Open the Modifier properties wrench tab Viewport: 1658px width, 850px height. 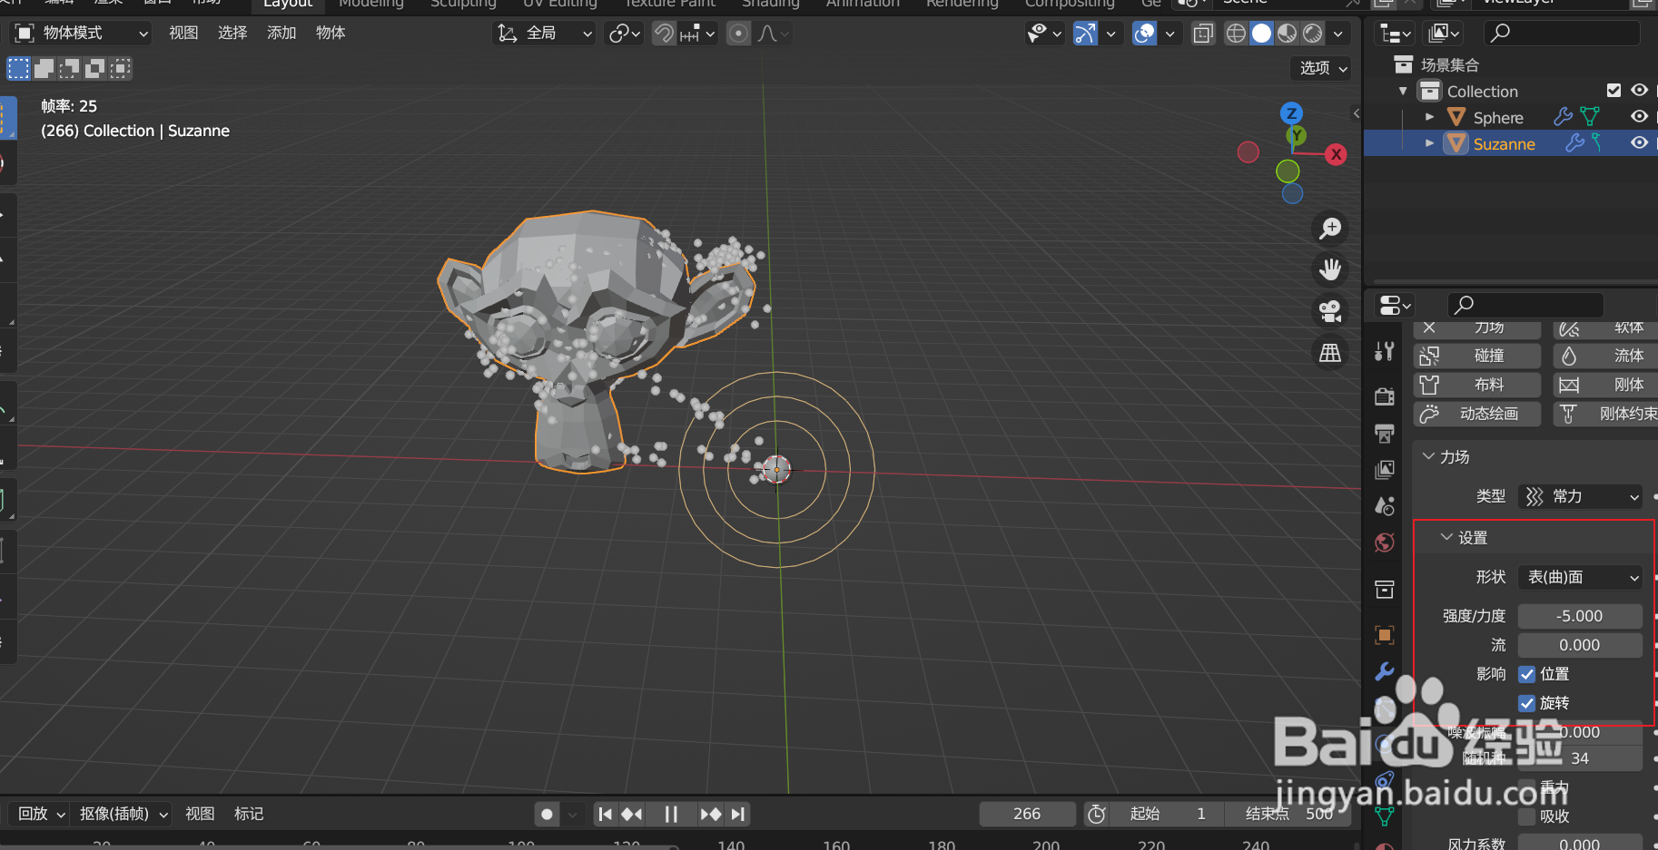click(1385, 671)
